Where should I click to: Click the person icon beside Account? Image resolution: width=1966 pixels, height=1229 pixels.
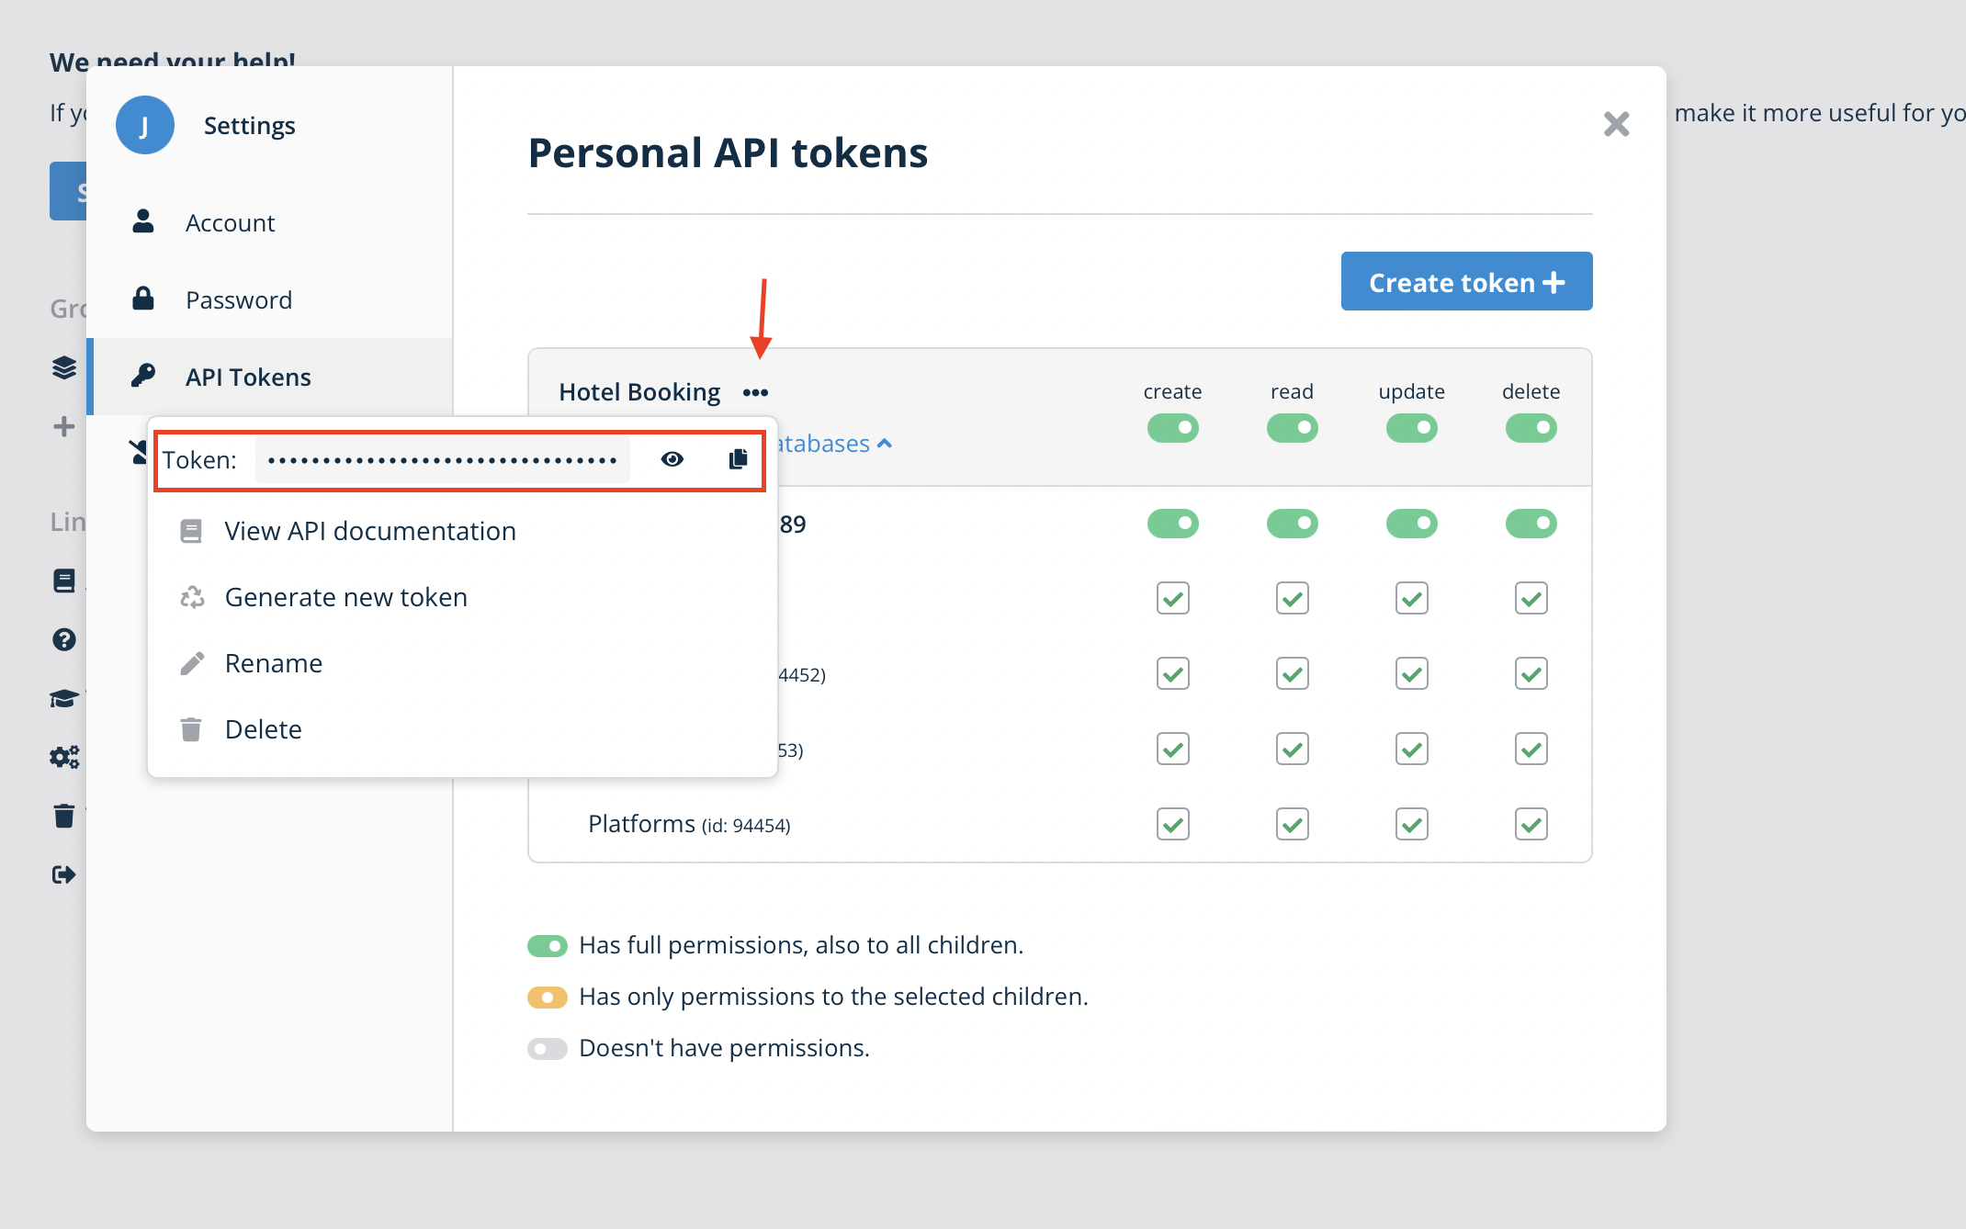pyautogui.click(x=143, y=221)
